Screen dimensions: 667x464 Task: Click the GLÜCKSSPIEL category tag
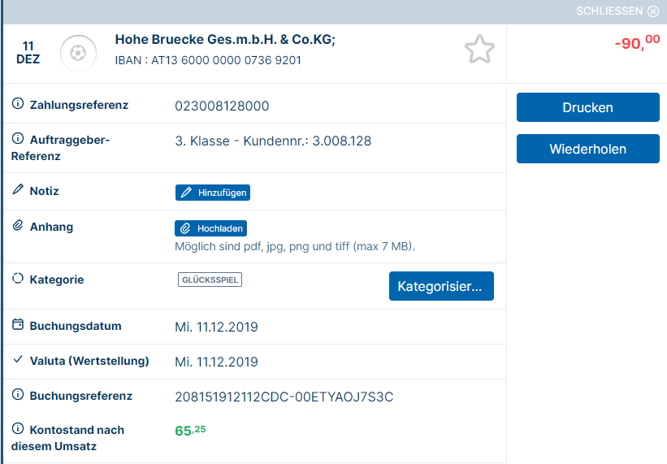click(x=210, y=280)
